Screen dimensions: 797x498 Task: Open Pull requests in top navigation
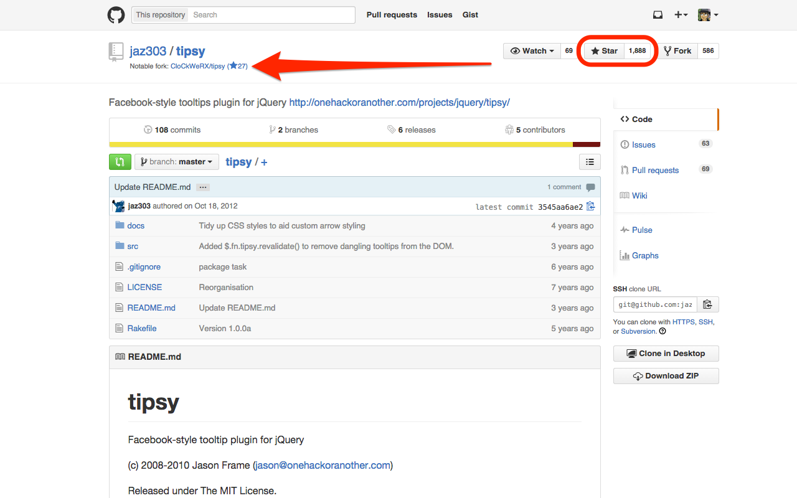(392, 15)
